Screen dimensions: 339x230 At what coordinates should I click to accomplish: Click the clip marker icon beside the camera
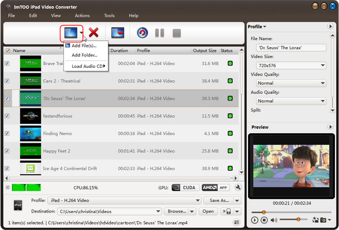(x=315, y=220)
